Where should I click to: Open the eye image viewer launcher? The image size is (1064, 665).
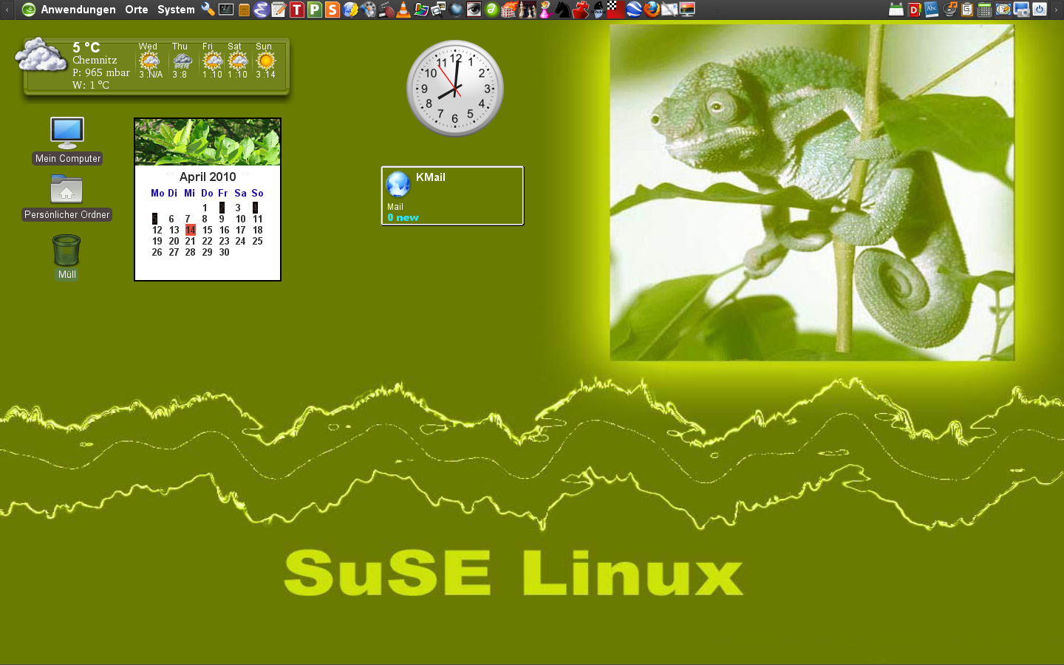point(474,10)
